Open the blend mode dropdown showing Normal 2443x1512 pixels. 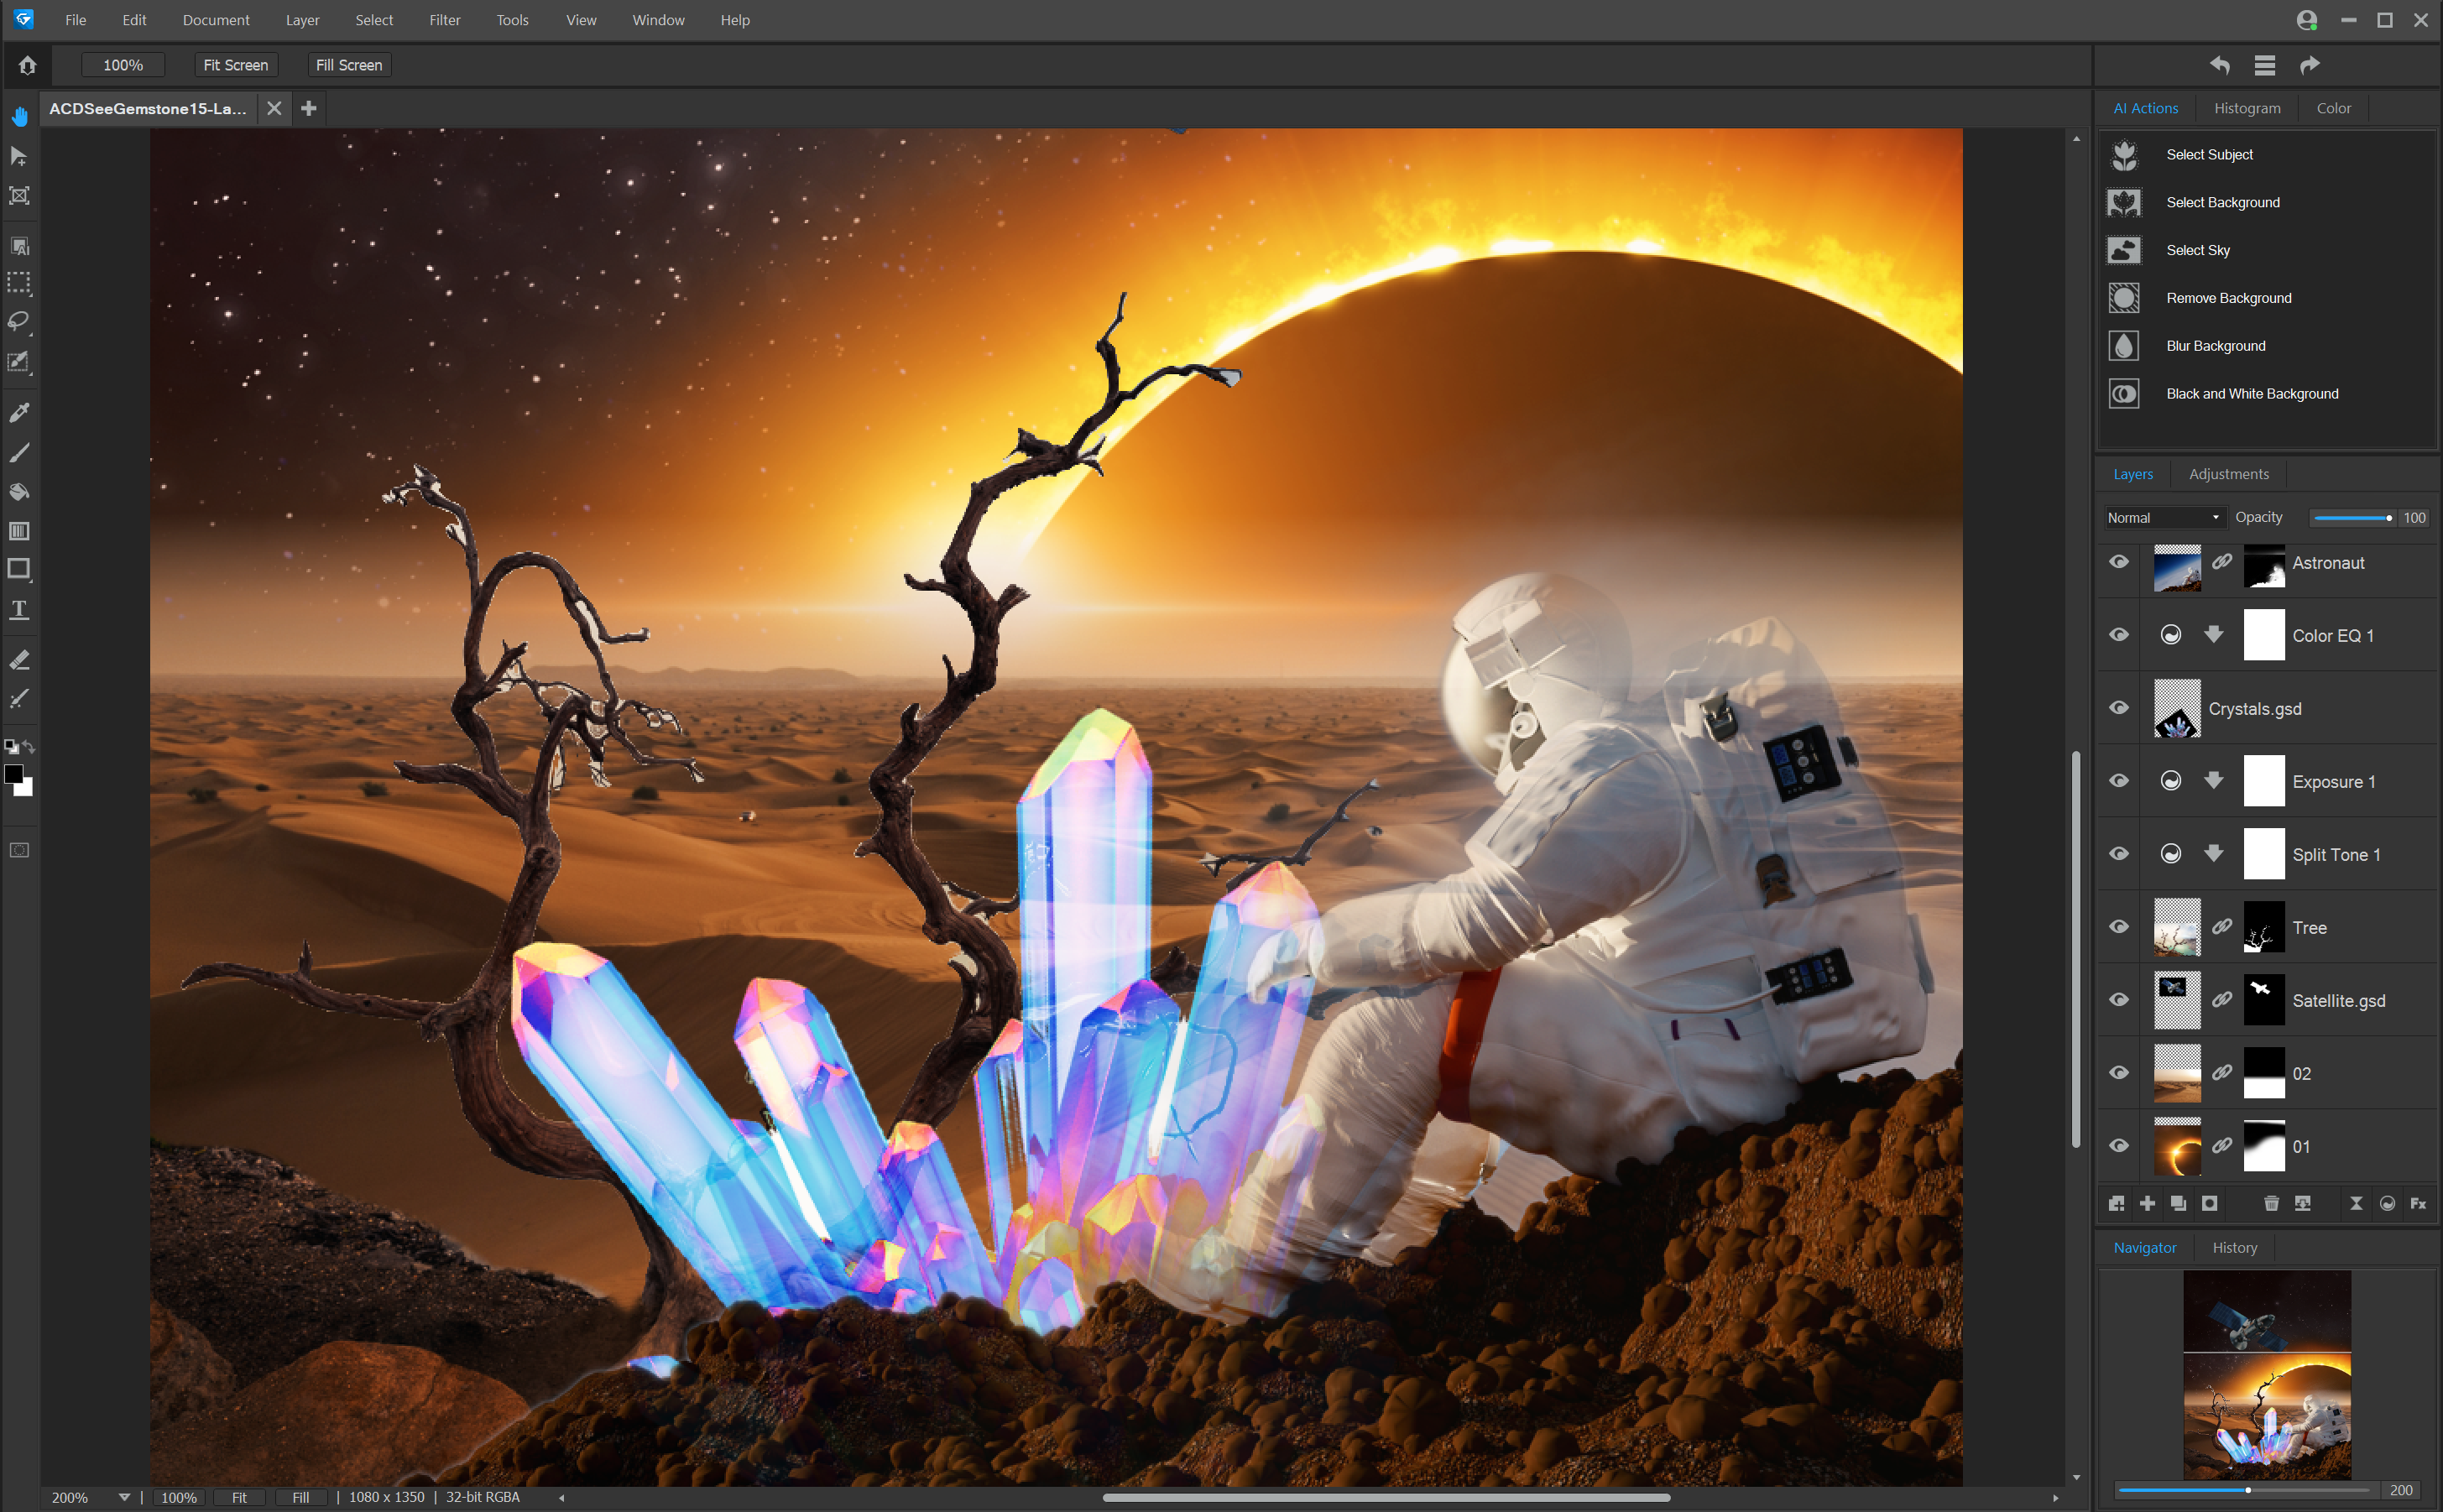[x=2163, y=517]
